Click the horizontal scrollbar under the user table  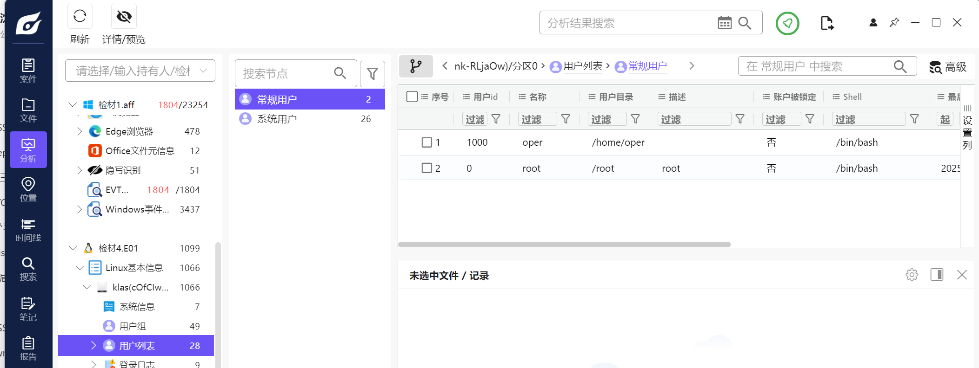564,245
